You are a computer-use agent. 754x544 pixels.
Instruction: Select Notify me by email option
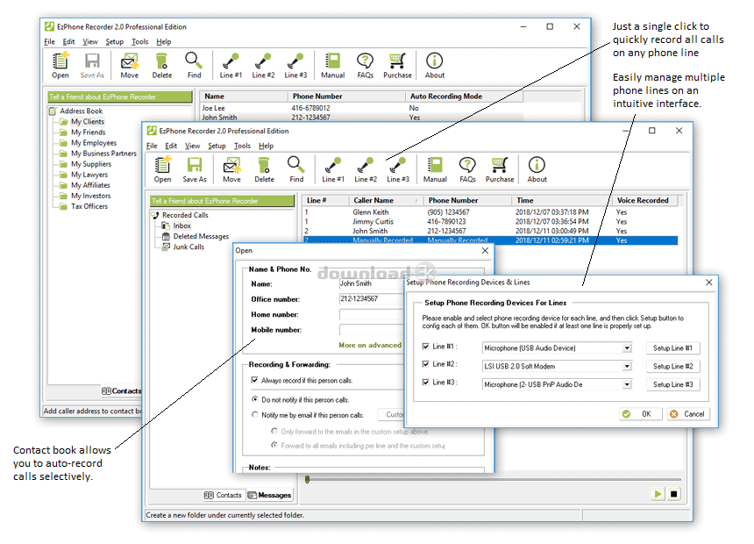pyautogui.click(x=255, y=414)
